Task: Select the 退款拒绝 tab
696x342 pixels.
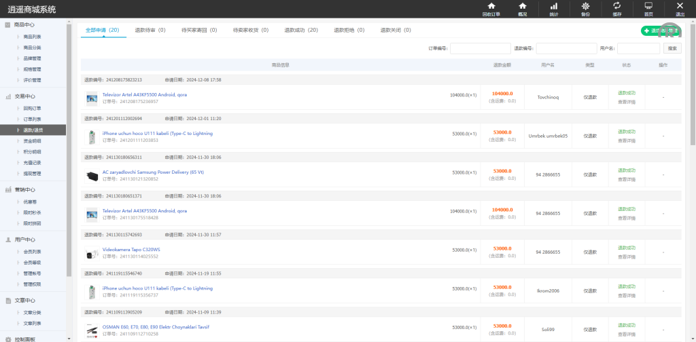Action: 349,31
